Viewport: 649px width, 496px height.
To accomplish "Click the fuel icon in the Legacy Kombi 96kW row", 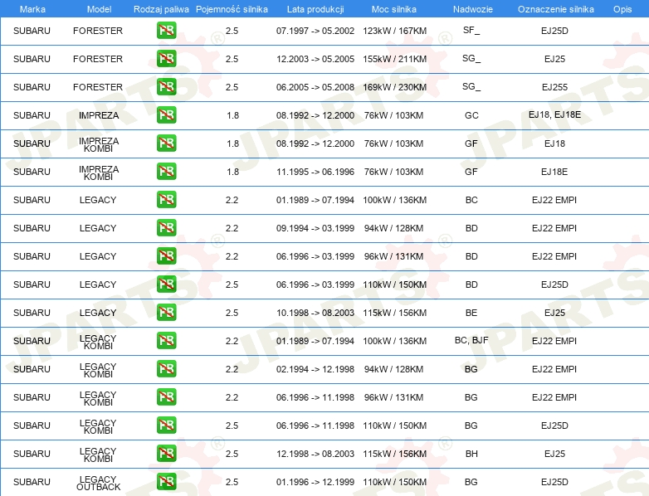I will (x=166, y=397).
